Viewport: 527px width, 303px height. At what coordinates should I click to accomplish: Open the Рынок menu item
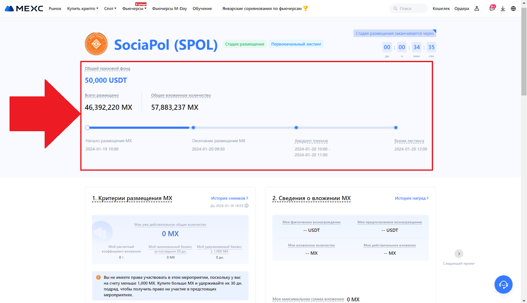[55, 9]
